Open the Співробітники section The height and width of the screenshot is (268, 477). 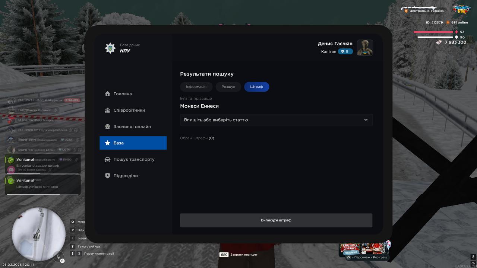(x=133, y=110)
